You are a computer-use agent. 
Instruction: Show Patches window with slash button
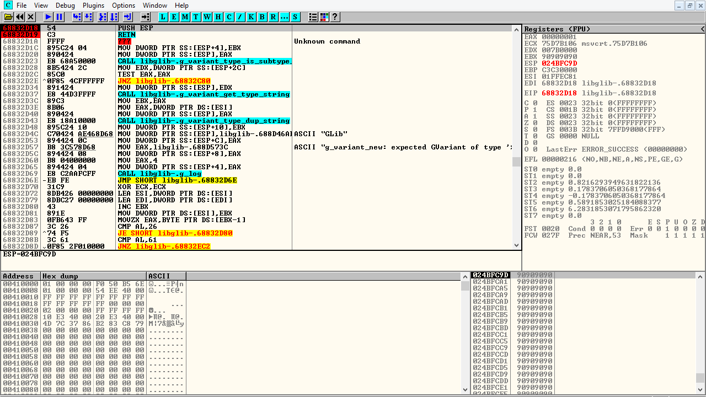click(240, 17)
